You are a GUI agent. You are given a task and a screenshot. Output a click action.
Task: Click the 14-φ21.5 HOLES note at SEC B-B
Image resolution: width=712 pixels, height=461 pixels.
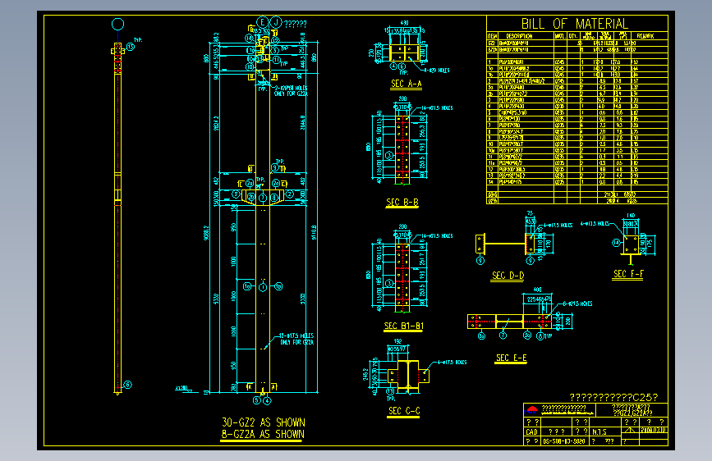click(437, 108)
